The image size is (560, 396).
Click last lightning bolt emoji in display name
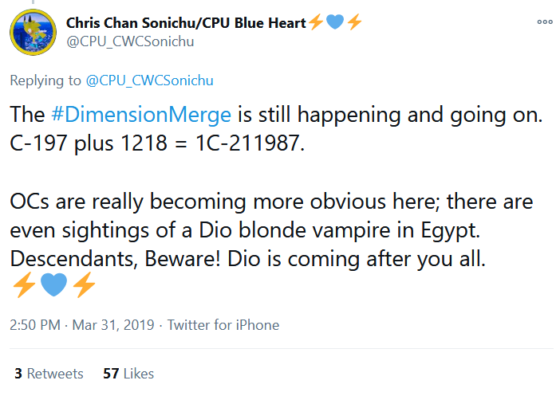(354, 22)
